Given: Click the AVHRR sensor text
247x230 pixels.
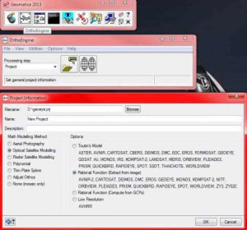Looking at the screenshot, I should click(85, 206).
